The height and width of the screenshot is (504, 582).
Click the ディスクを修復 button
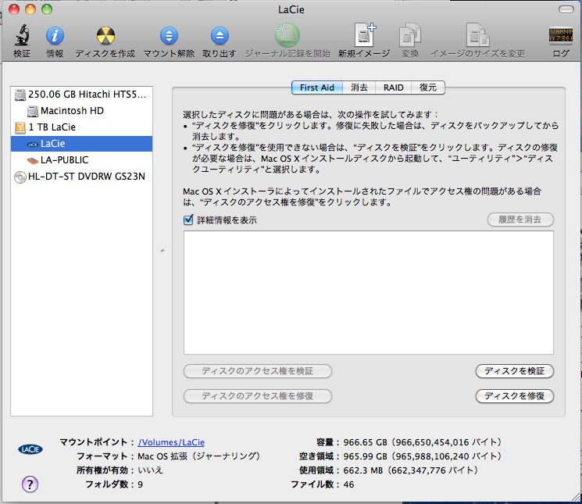click(x=515, y=395)
